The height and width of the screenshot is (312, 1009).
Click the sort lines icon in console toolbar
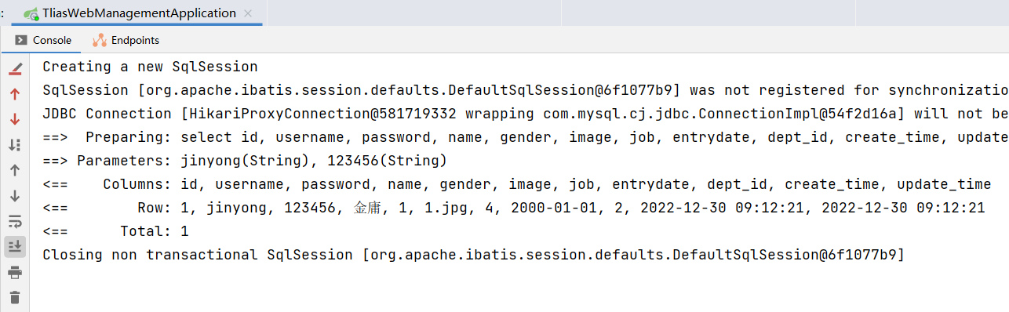point(15,145)
